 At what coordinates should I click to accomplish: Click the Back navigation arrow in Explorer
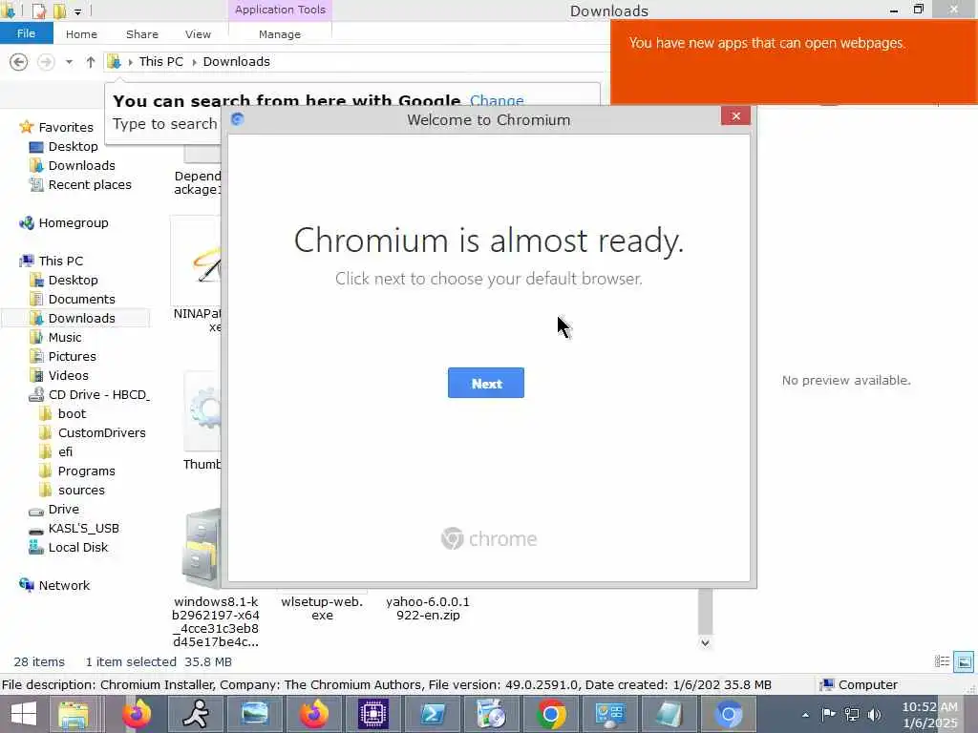[19, 62]
